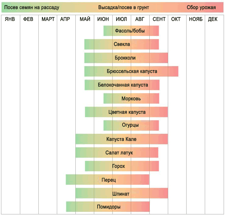The image size is (225, 217).
Task: Click the 'Сбор урожая' legend label
Action: coord(201,7)
